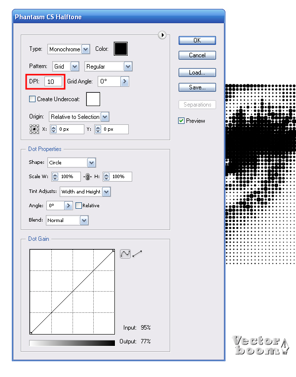Click the Input 95% value text
The image size is (296, 377).
(x=146, y=328)
